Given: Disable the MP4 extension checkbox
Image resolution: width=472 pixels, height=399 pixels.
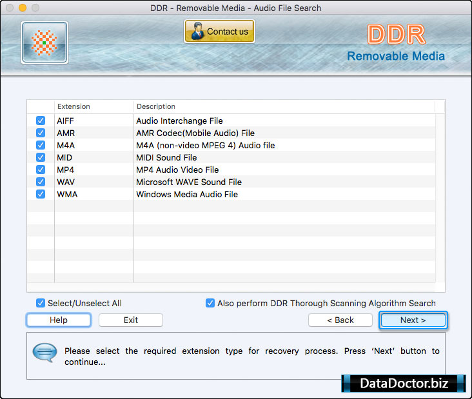Looking at the screenshot, I should click(x=41, y=170).
